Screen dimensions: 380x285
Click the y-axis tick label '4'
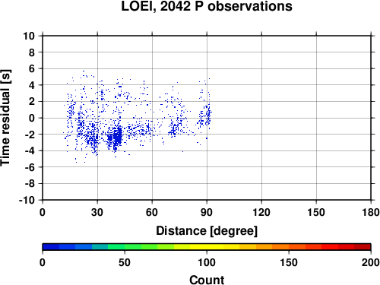(32, 85)
